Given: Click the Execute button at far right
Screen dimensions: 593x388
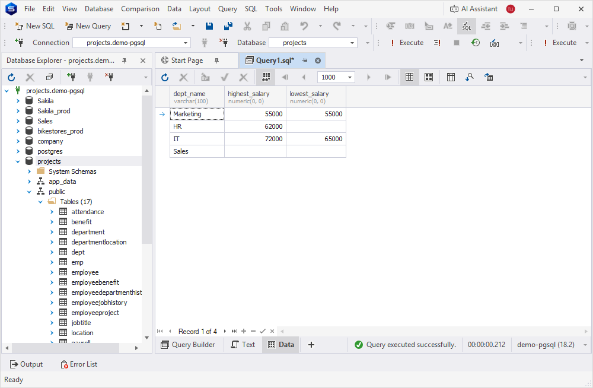Looking at the screenshot, I should coord(560,43).
